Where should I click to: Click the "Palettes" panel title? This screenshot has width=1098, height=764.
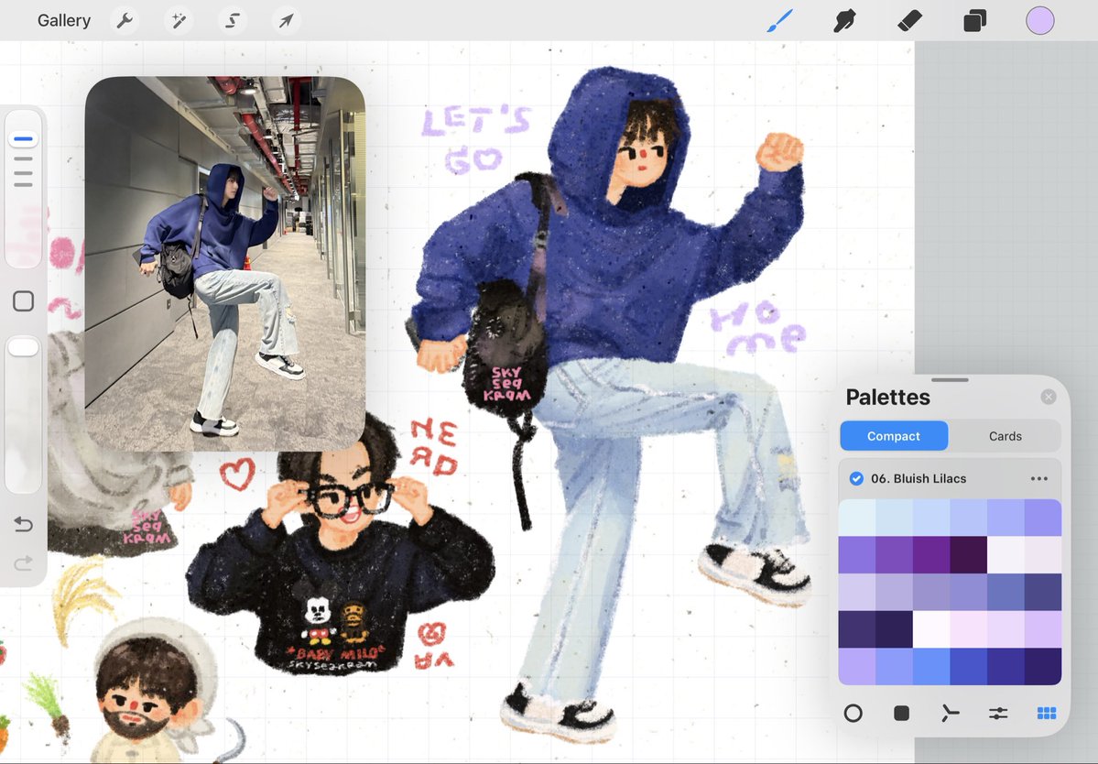[x=888, y=397]
